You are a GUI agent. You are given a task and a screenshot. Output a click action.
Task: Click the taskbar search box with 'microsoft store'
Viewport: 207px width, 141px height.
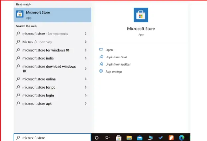(x=52, y=137)
